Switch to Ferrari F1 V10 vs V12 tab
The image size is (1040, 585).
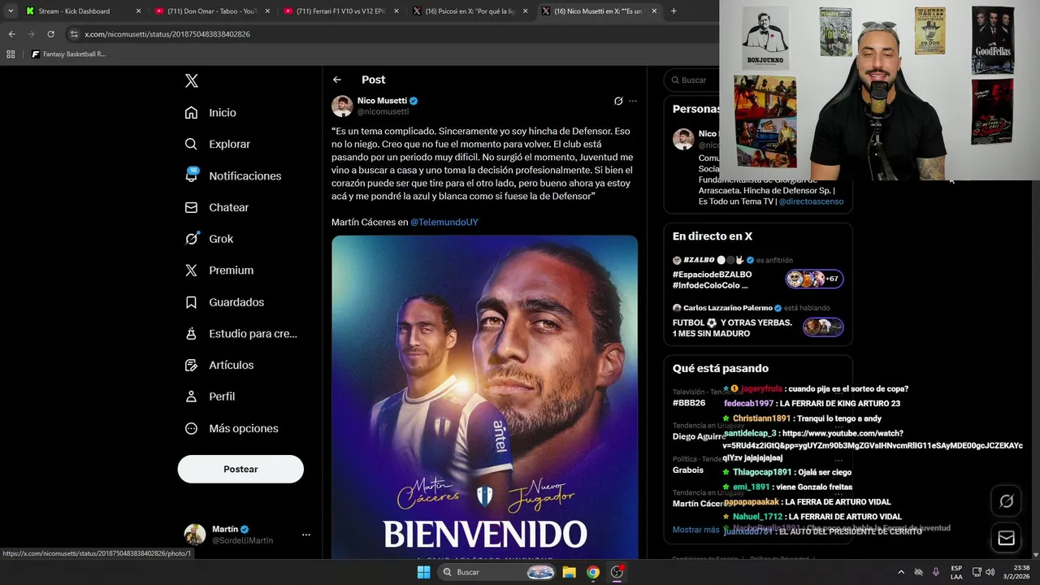pos(340,11)
